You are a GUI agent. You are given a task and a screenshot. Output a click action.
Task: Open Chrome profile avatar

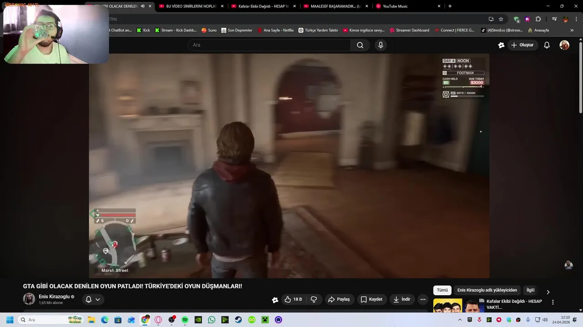(565, 19)
